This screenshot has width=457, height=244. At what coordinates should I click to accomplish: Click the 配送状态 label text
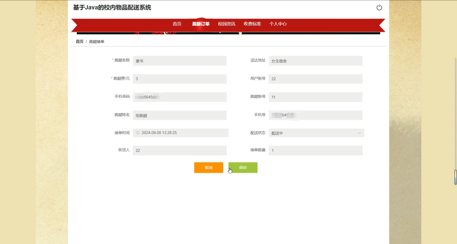[258, 133]
